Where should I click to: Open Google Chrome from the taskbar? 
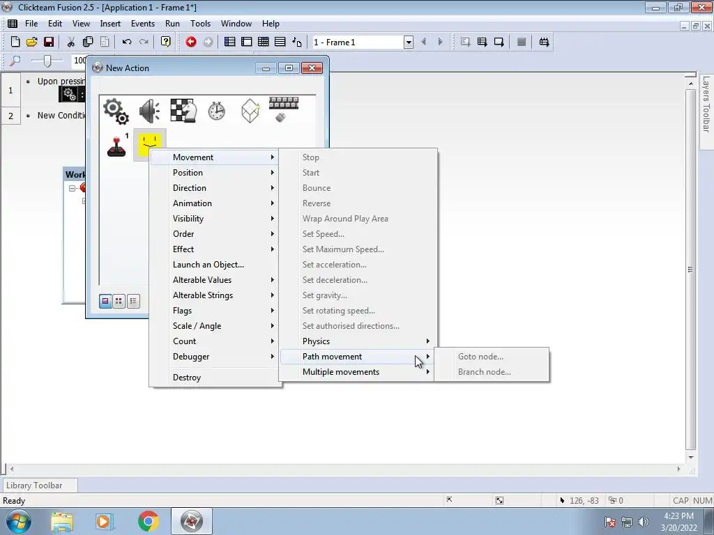[148, 521]
